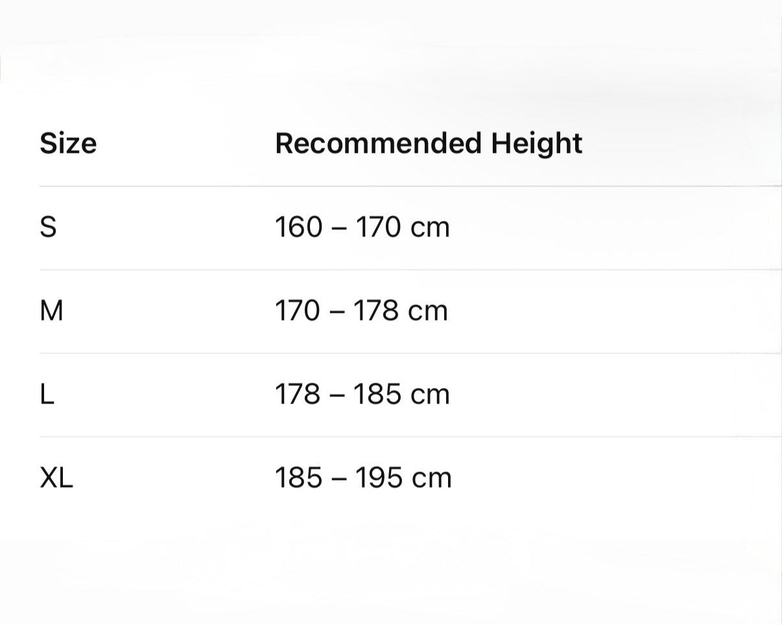Click the number 170 in M row
This screenshot has width=782, height=625.
[298, 311]
